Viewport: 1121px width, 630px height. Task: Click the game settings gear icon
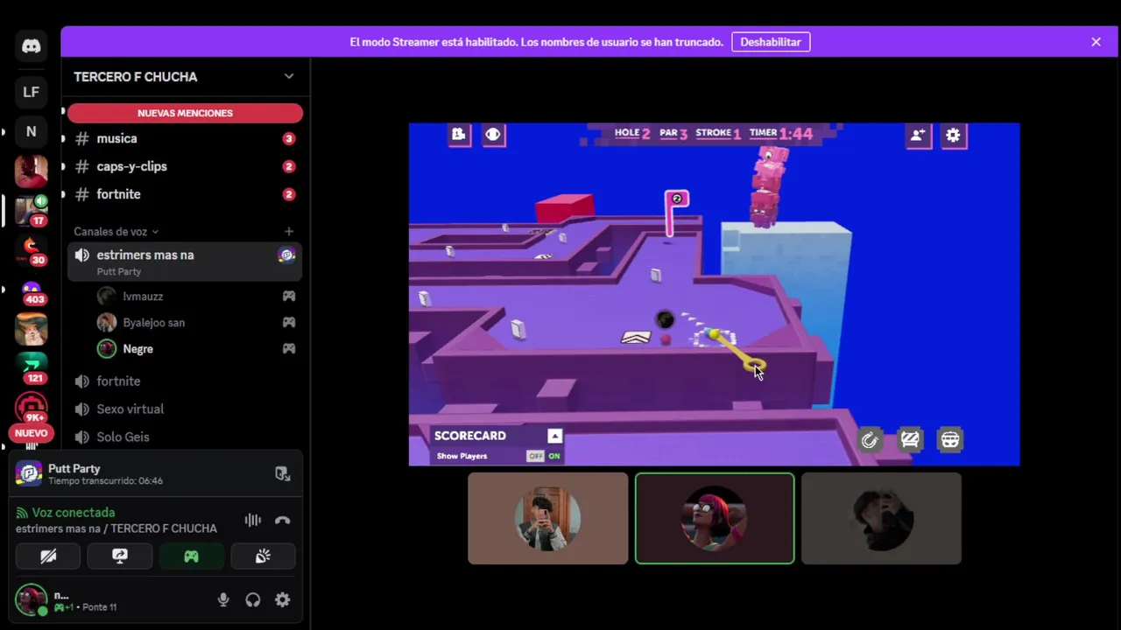click(953, 135)
